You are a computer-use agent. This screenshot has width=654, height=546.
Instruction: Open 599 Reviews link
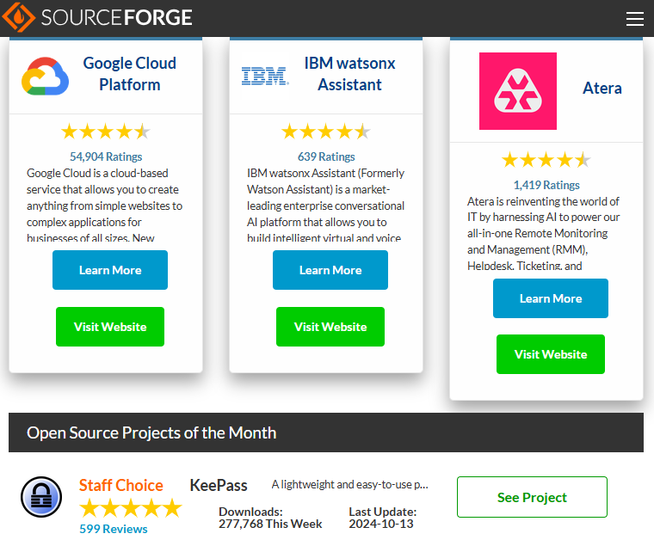[x=114, y=529]
